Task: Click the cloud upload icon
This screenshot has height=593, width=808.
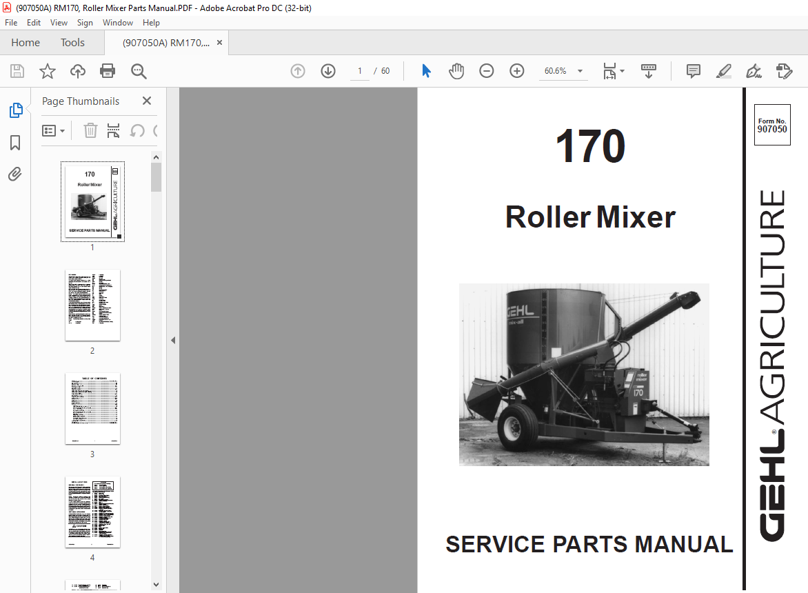Action: point(78,71)
